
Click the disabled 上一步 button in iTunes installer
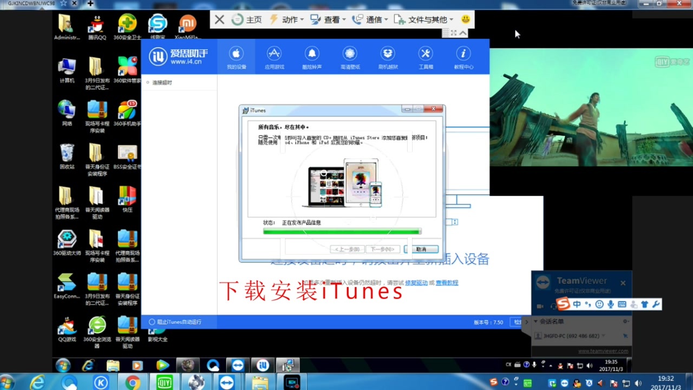(x=347, y=249)
